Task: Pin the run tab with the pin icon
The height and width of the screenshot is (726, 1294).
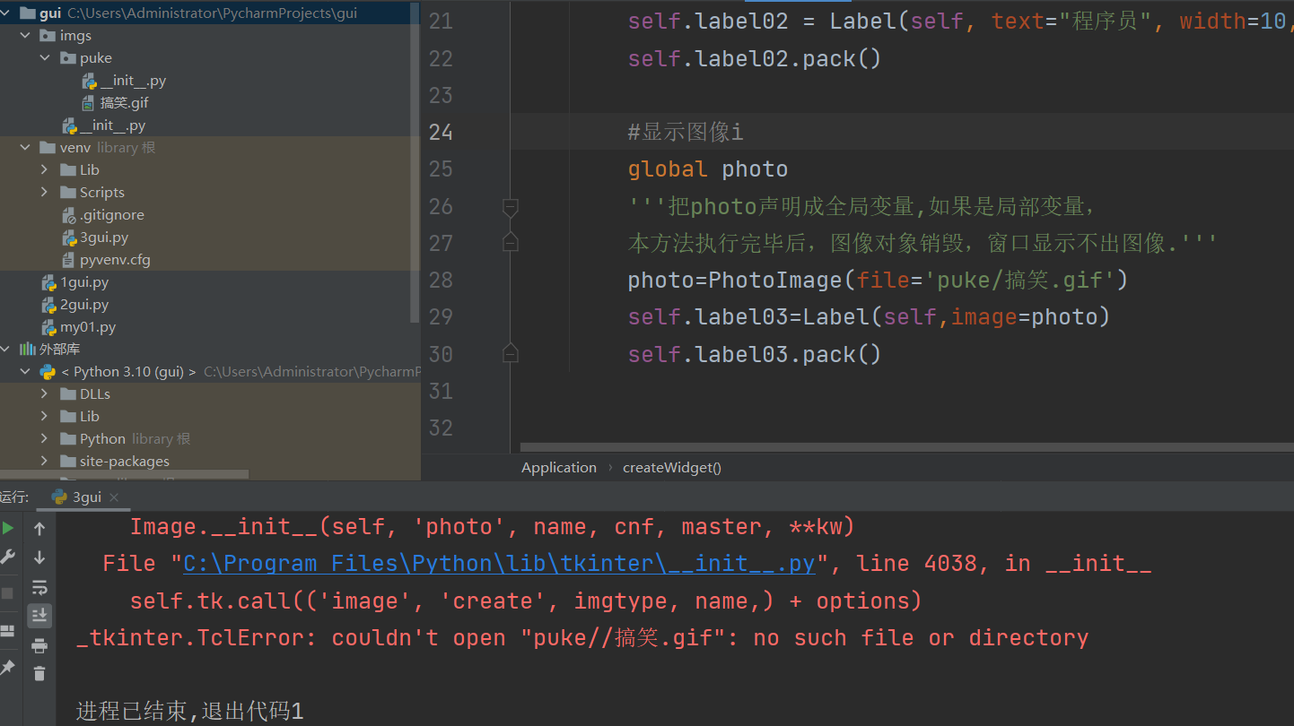Action: pyautogui.click(x=8, y=667)
